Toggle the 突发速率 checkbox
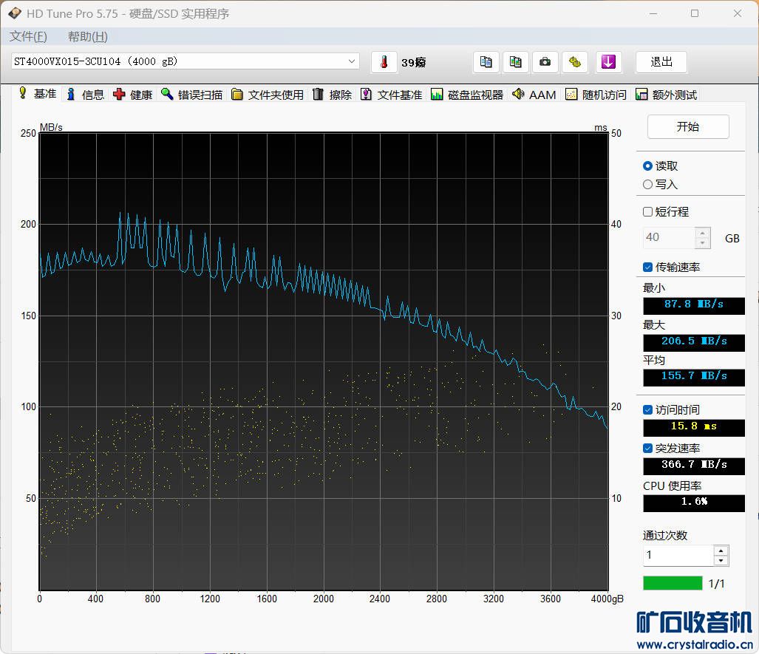The height and width of the screenshot is (654, 759). coord(648,449)
